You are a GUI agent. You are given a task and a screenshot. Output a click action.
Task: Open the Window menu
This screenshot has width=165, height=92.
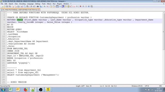66,4
